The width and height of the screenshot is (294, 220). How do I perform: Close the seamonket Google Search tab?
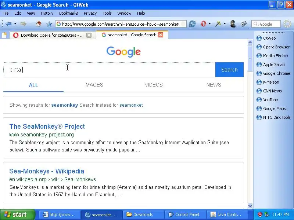[x=161, y=35]
